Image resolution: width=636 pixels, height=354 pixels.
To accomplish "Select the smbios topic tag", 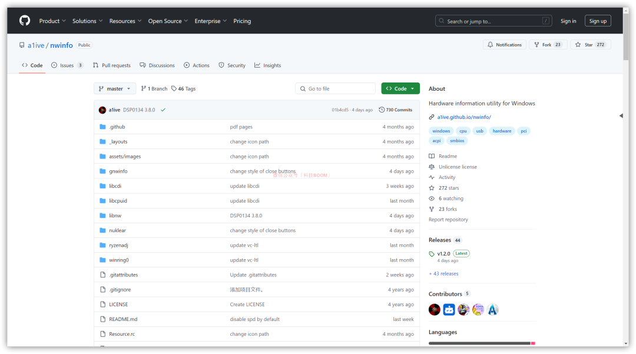I will 457,141.
